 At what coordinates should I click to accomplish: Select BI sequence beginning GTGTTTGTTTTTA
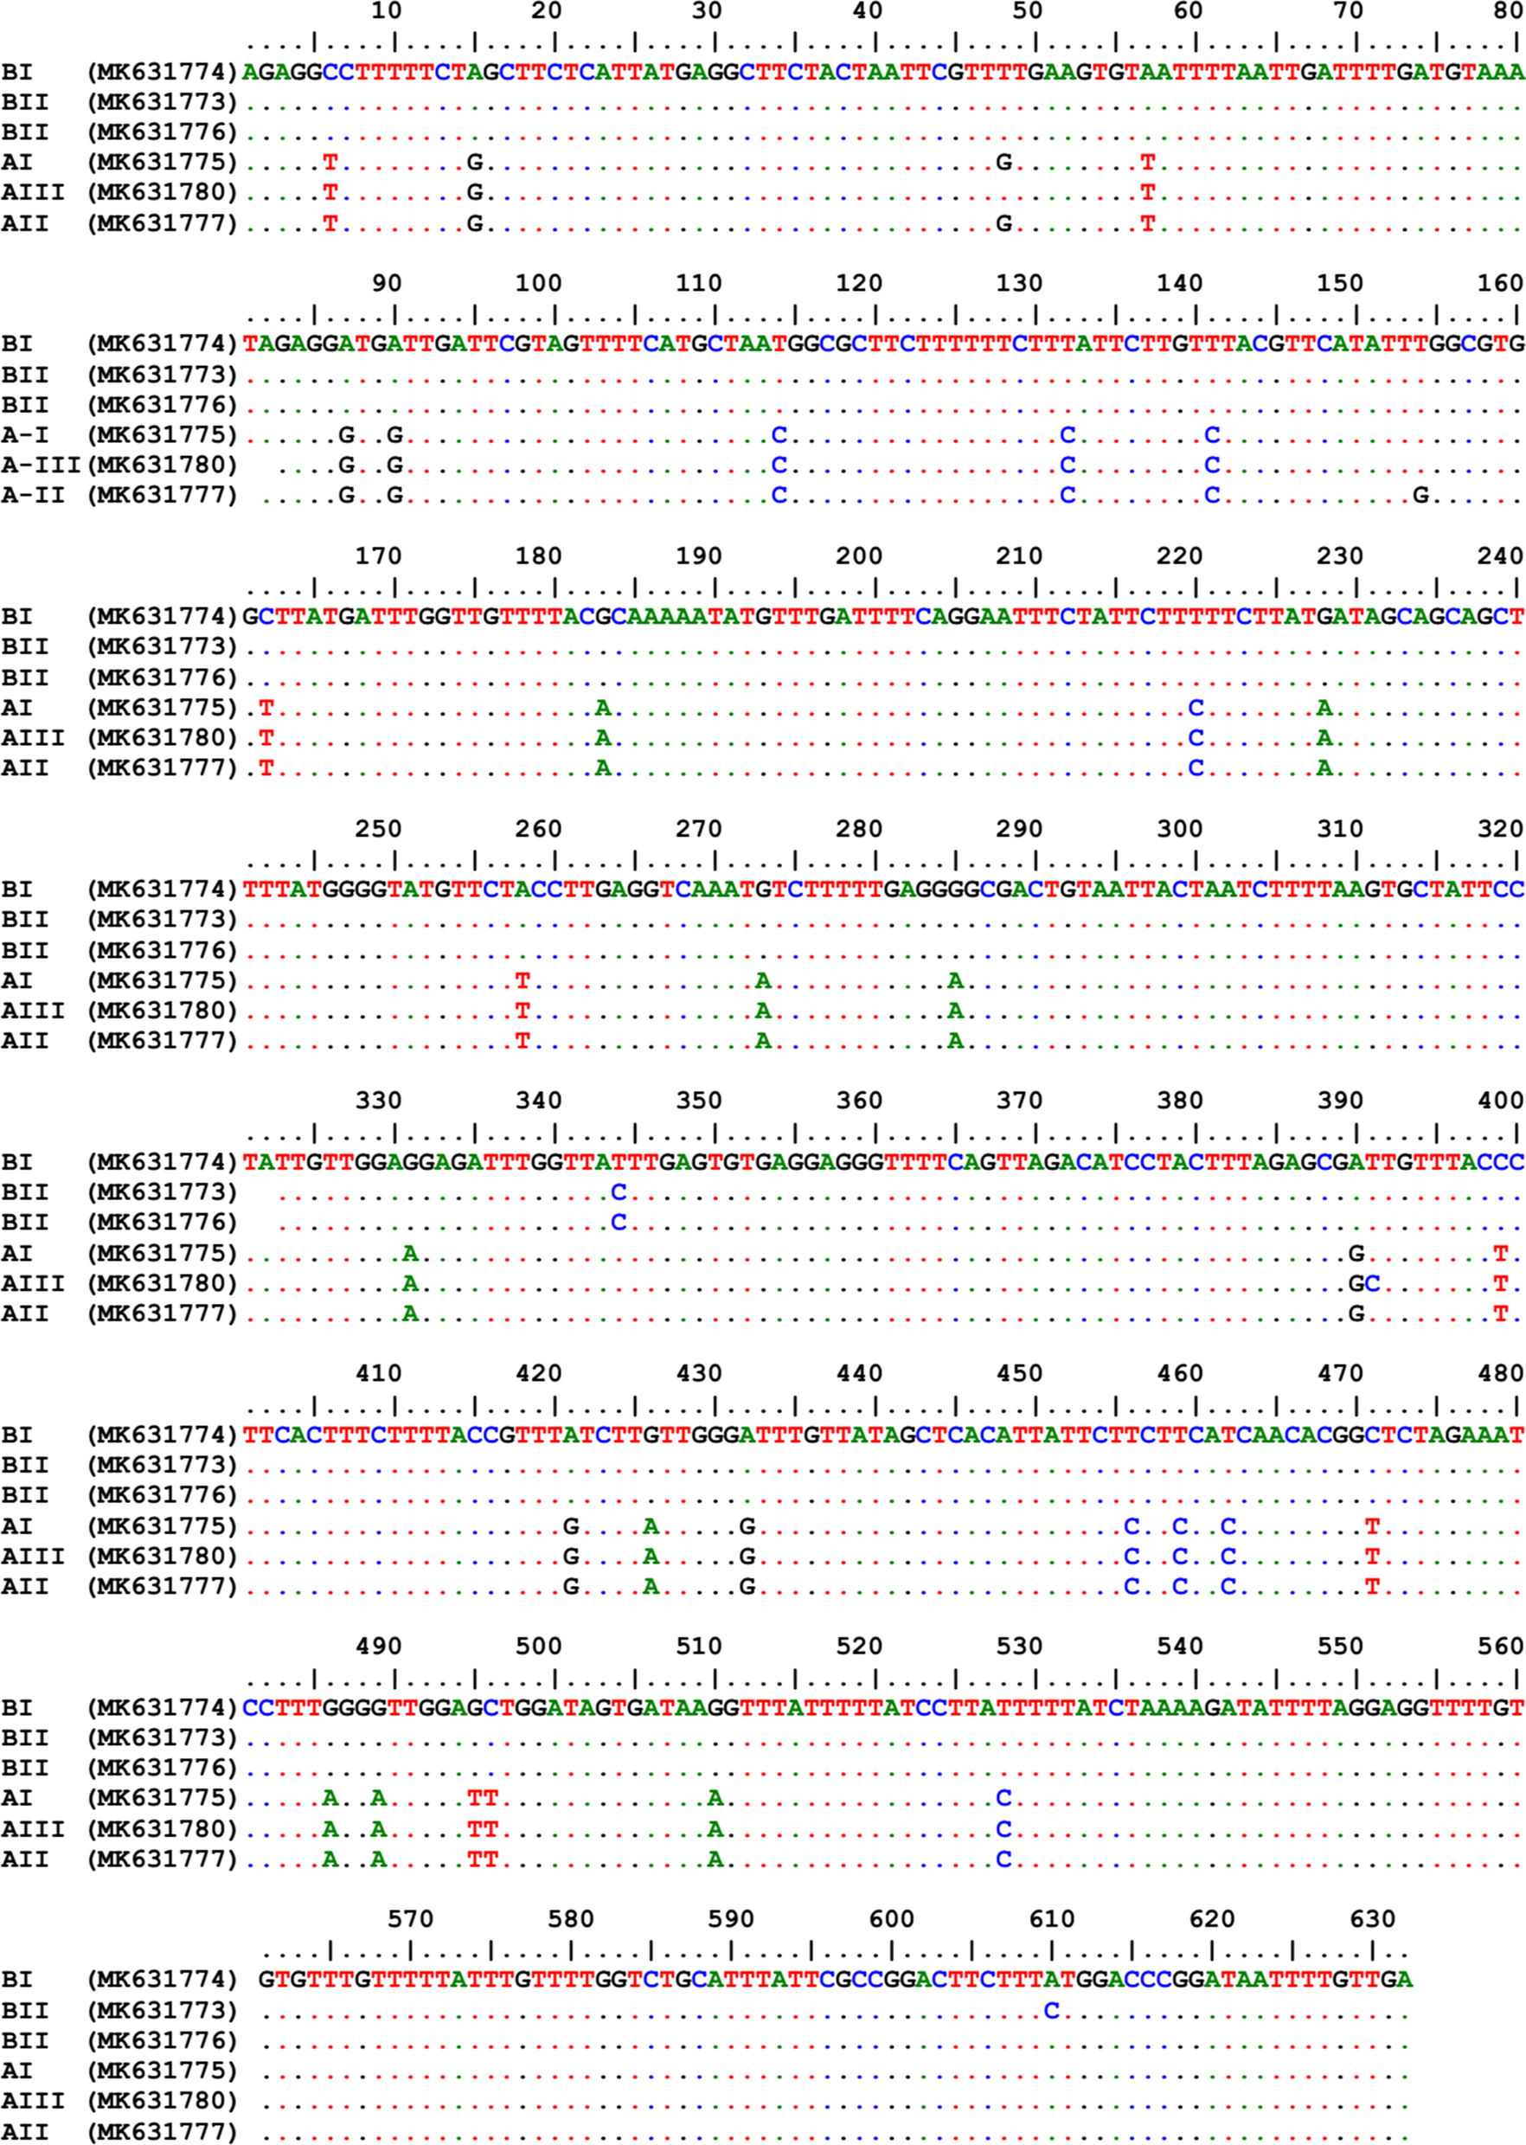coord(836,1980)
